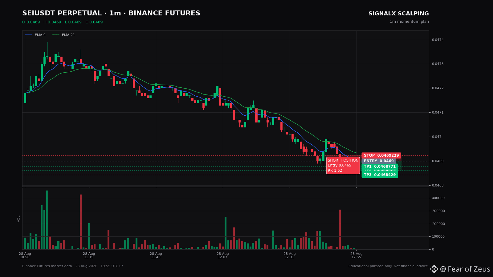
Task: Click the green EMA 21 legend line
Action: coord(56,35)
